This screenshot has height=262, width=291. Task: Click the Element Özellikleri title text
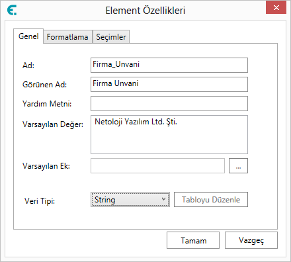[145, 11]
